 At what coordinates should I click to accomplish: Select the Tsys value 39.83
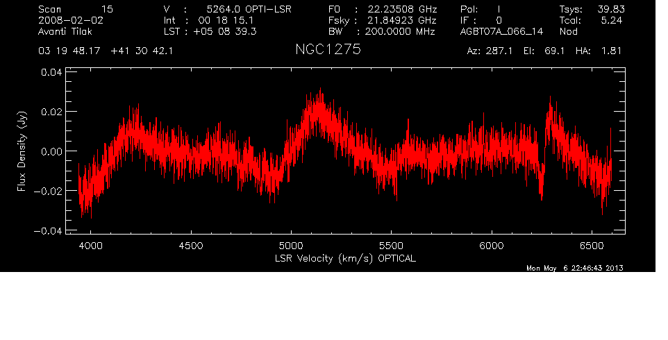point(611,9)
